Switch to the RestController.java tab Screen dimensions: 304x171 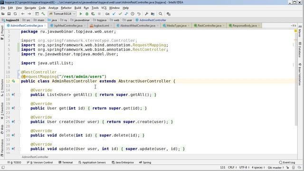click(x=209, y=26)
